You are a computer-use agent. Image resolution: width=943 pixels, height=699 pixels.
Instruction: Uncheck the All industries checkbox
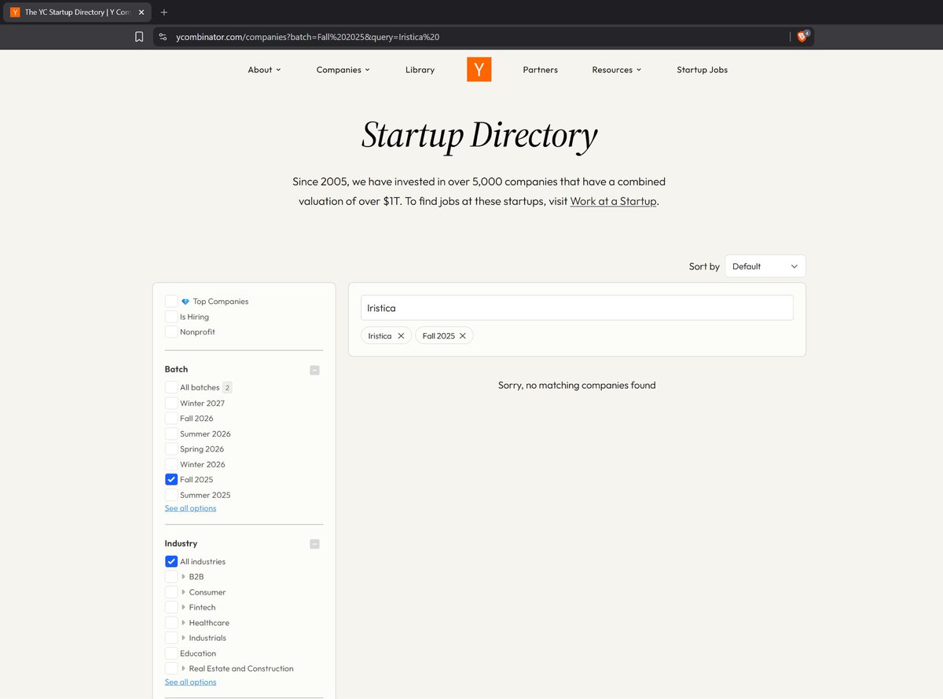(x=171, y=562)
